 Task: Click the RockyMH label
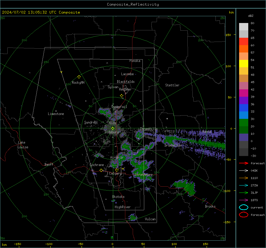(78, 83)
